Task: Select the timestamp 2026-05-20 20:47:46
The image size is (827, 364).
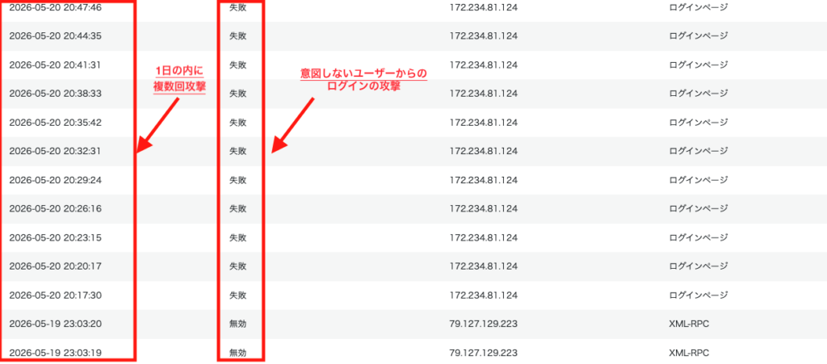Action: click(56, 7)
